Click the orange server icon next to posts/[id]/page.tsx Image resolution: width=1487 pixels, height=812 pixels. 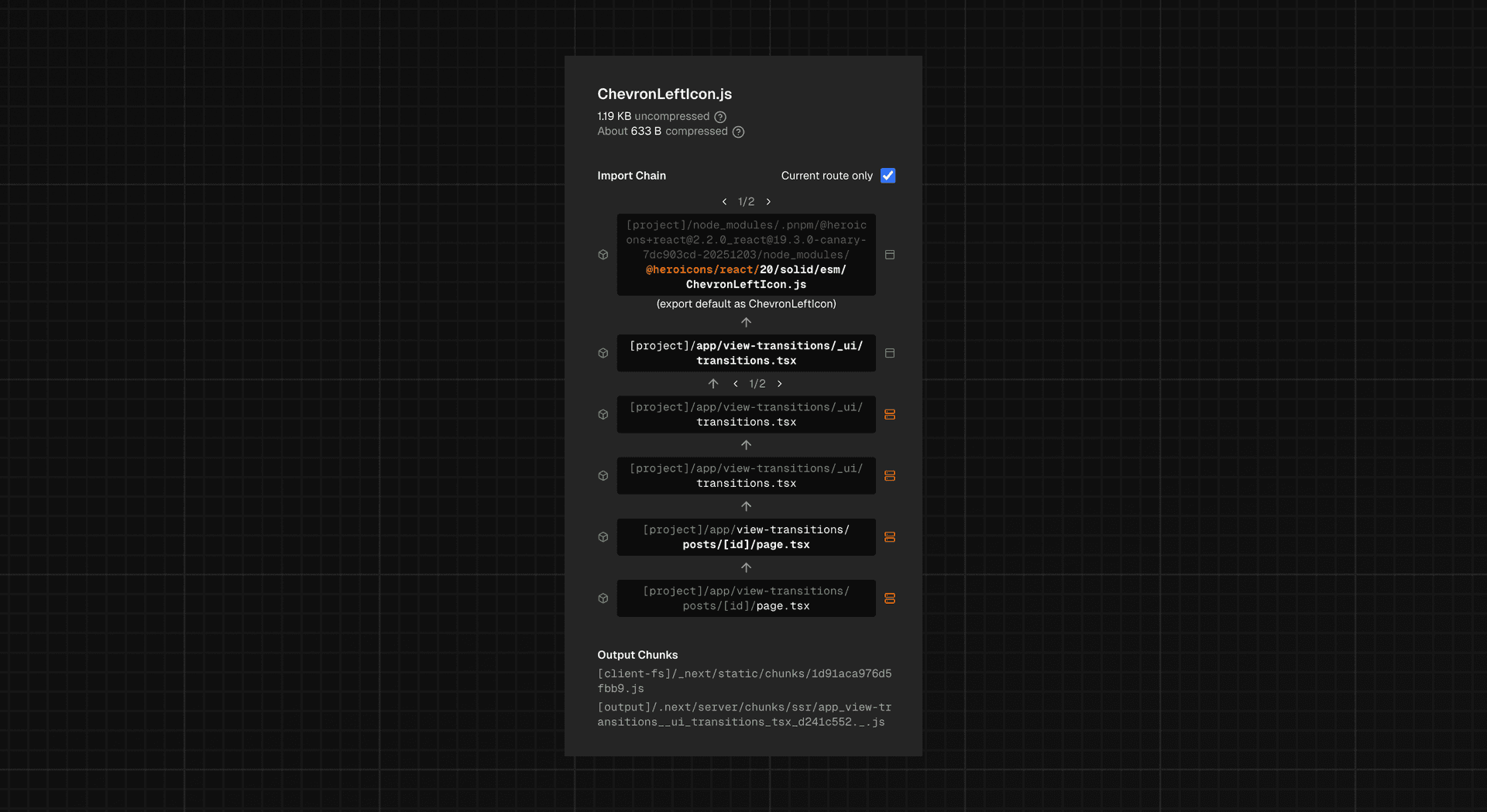(x=889, y=536)
